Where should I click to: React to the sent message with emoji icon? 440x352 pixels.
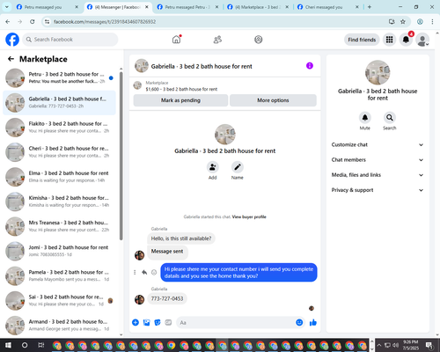point(154,272)
